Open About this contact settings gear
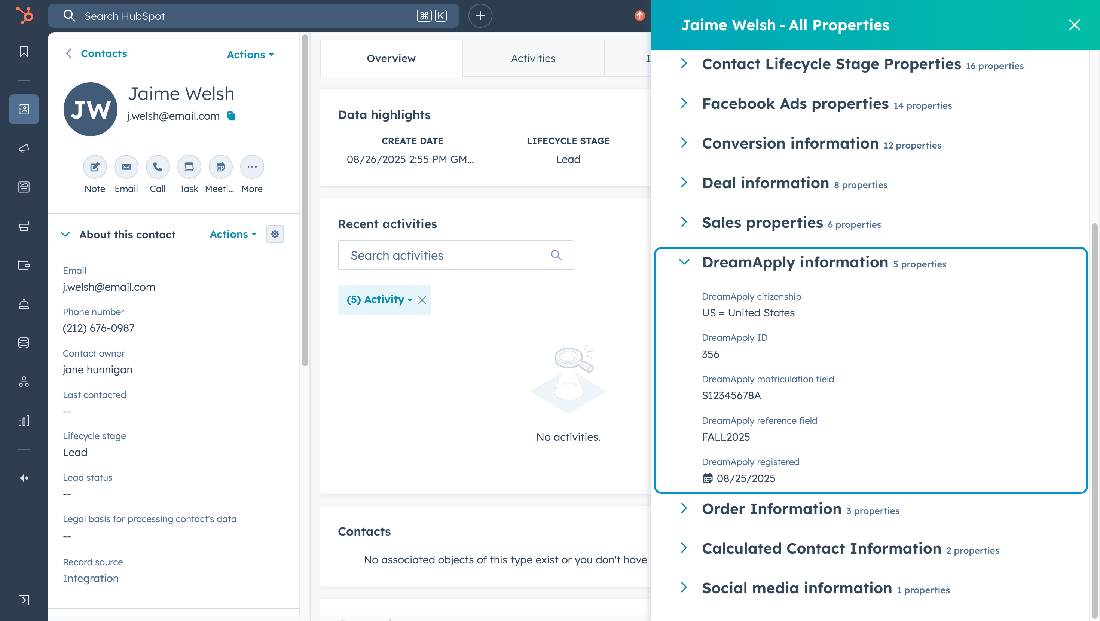The width and height of the screenshot is (1100, 621). click(275, 234)
